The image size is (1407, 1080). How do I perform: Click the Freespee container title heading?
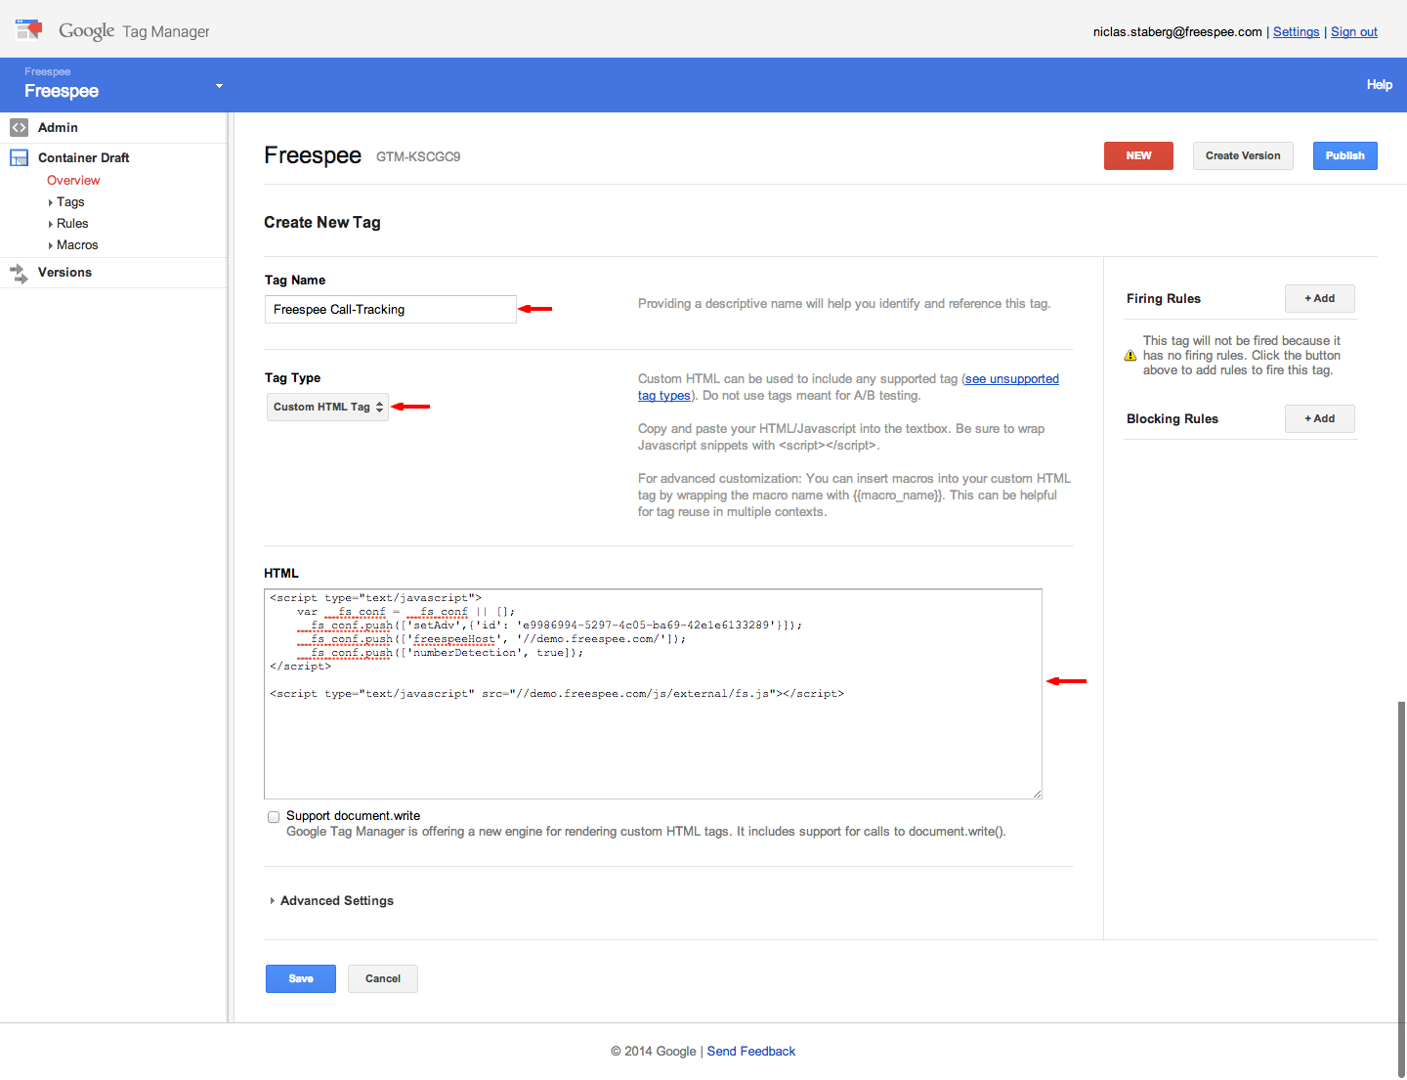click(x=313, y=155)
